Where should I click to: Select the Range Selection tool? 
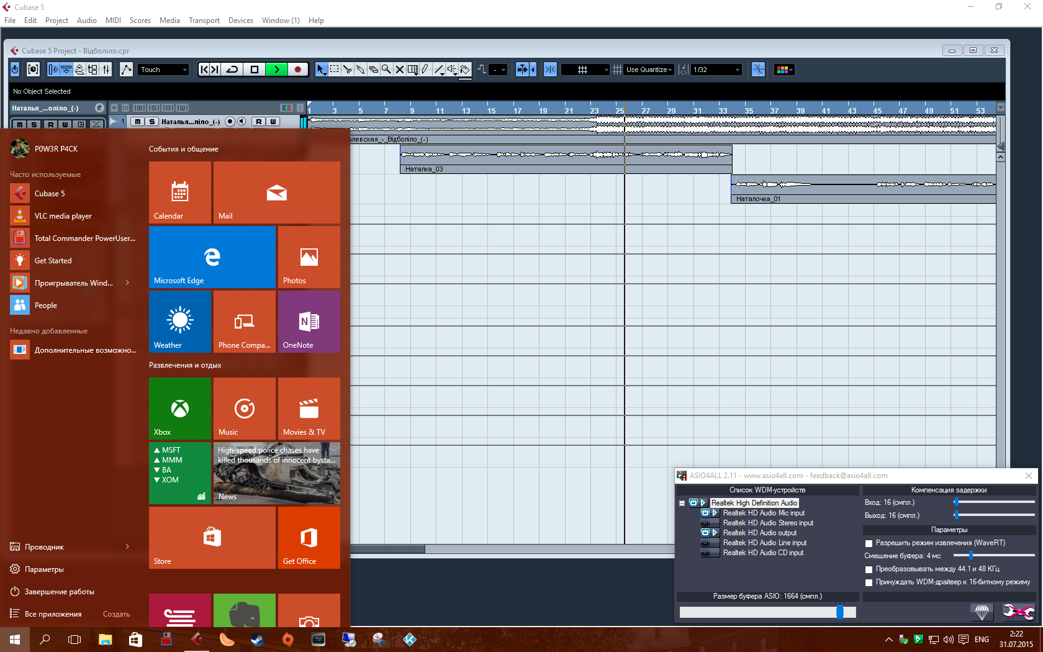pyautogui.click(x=334, y=70)
